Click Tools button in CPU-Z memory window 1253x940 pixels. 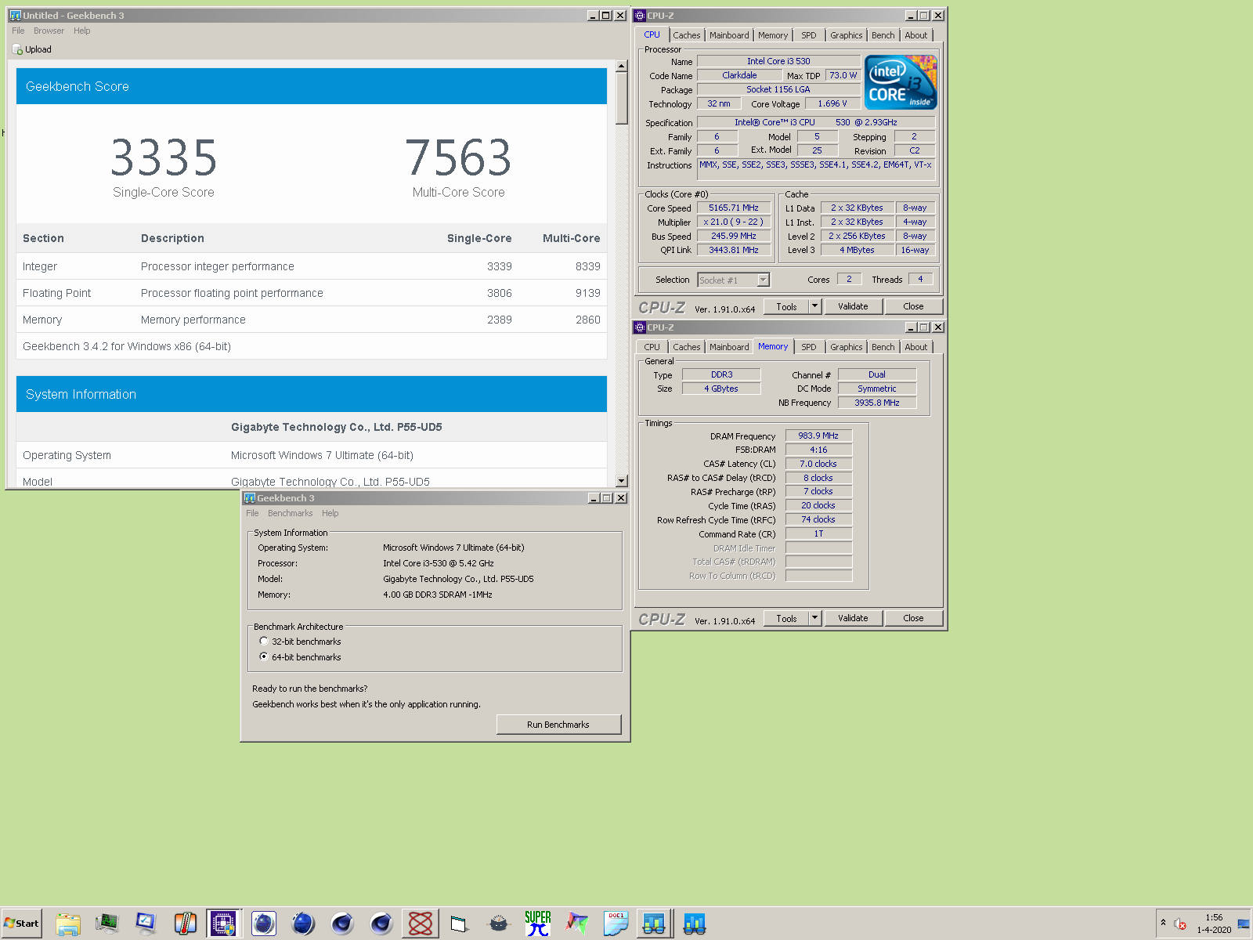(786, 618)
